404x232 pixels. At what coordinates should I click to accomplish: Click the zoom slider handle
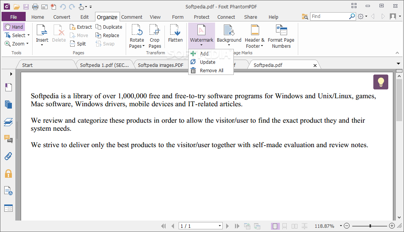click(370, 226)
